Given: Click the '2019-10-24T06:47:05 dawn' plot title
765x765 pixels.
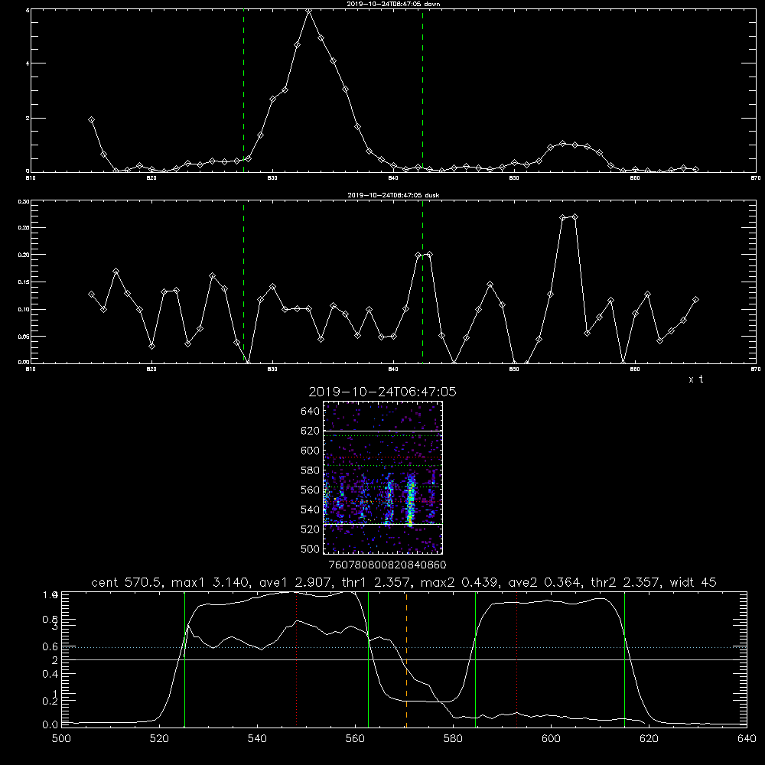Looking at the screenshot, I should (393, 4).
